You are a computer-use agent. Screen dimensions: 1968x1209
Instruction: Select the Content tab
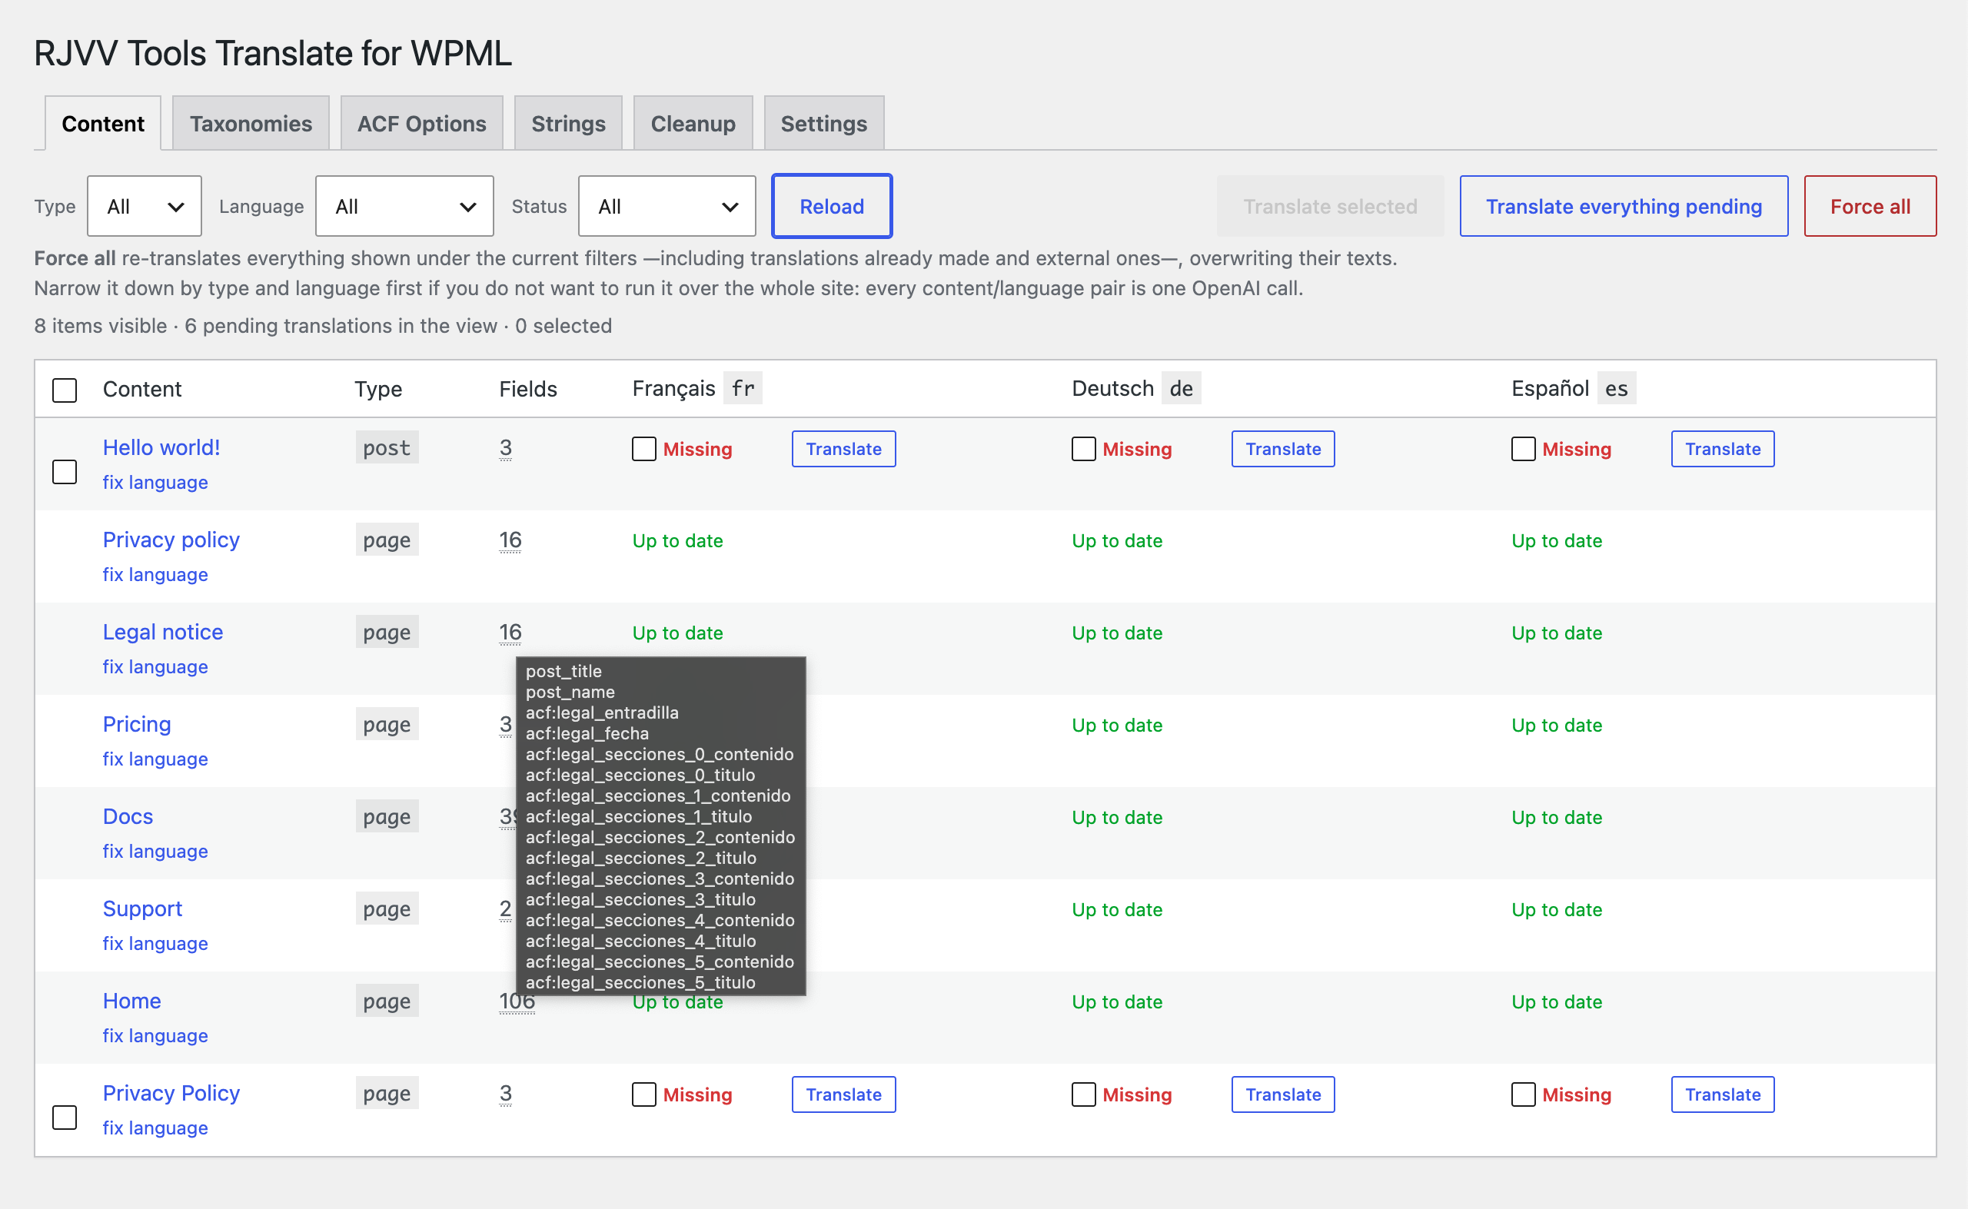103,123
